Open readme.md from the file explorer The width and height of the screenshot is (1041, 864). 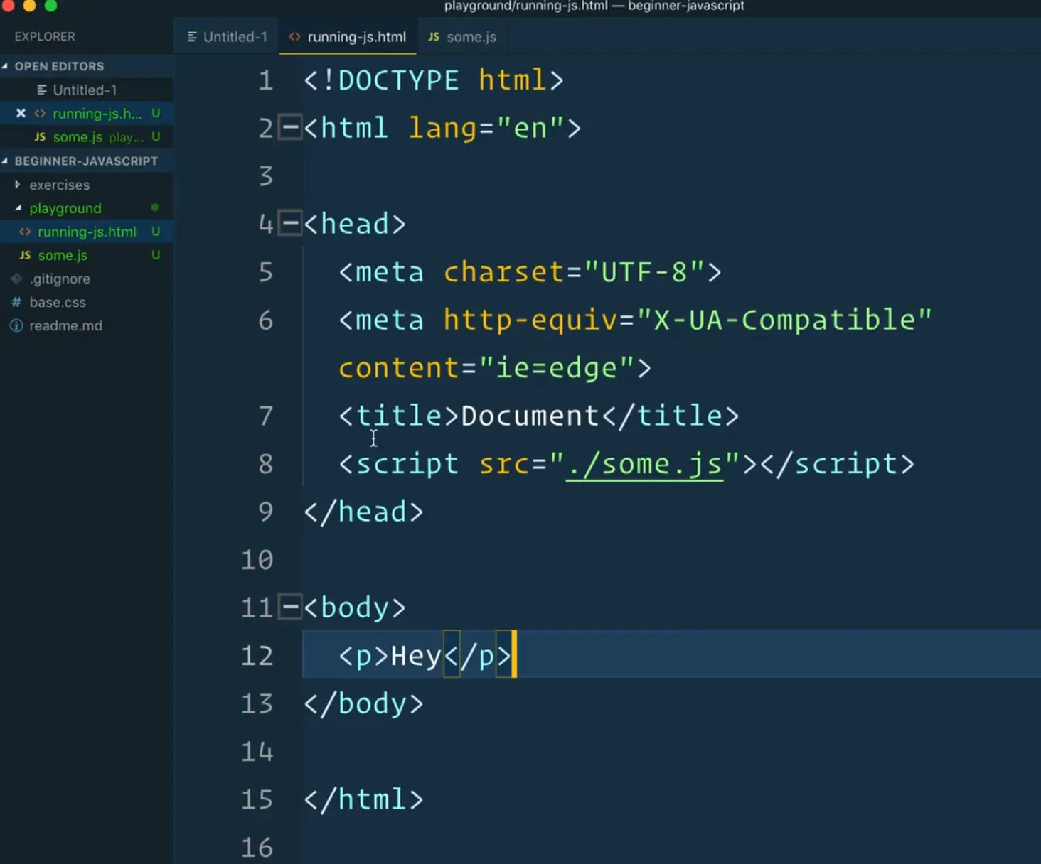tap(65, 325)
